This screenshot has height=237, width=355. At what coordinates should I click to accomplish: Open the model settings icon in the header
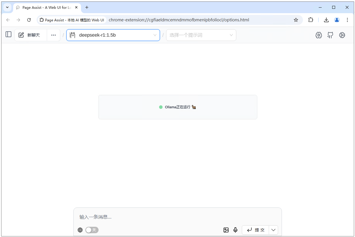[x=319, y=35]
